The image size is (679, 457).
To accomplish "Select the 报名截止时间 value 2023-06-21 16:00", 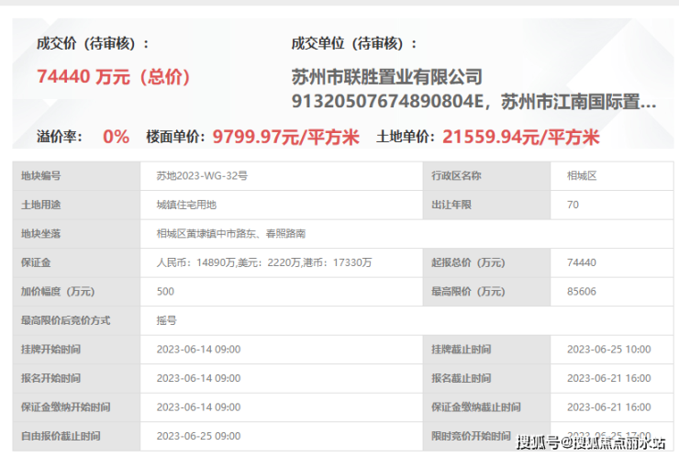I will point(611,378).
